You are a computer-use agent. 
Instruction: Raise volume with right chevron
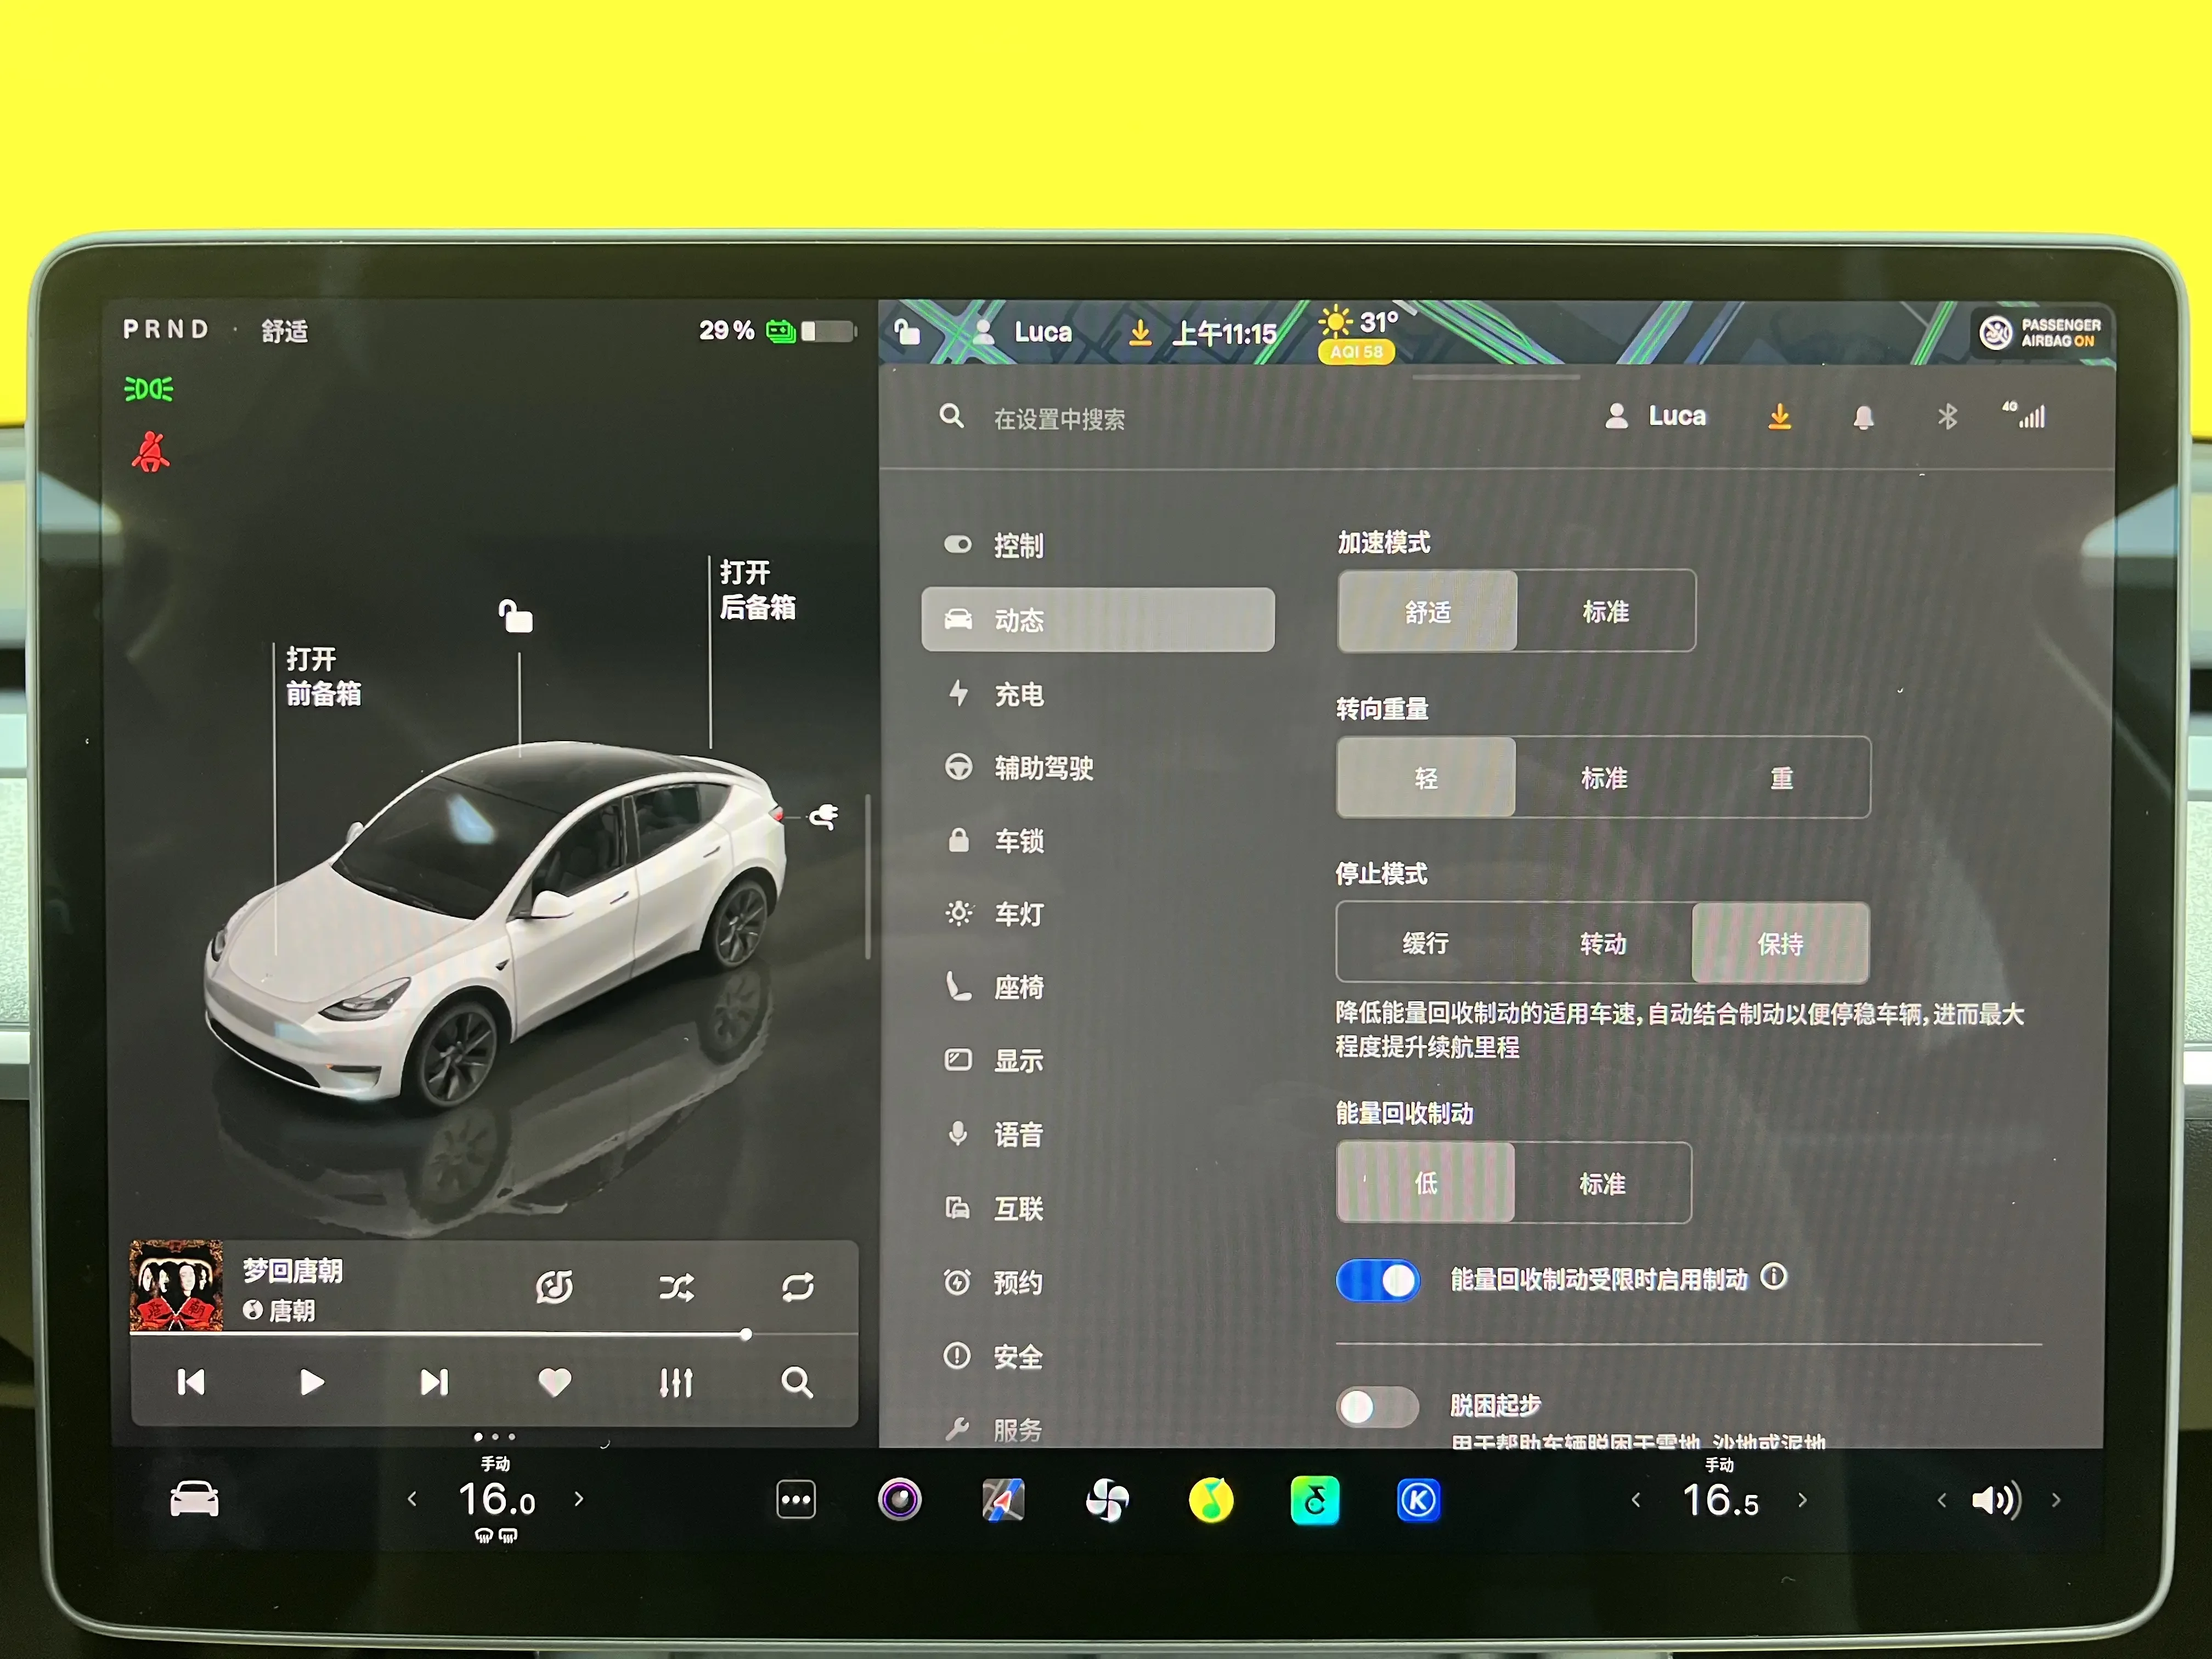(x=2056, y=1500)
